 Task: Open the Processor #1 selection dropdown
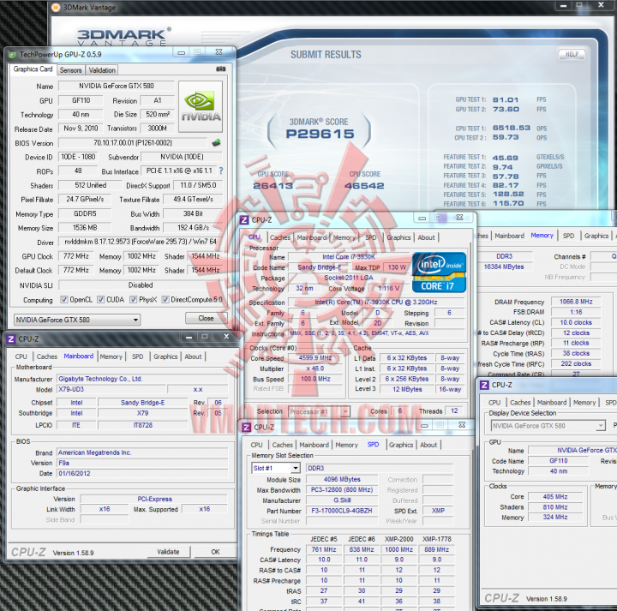point(319,411)
